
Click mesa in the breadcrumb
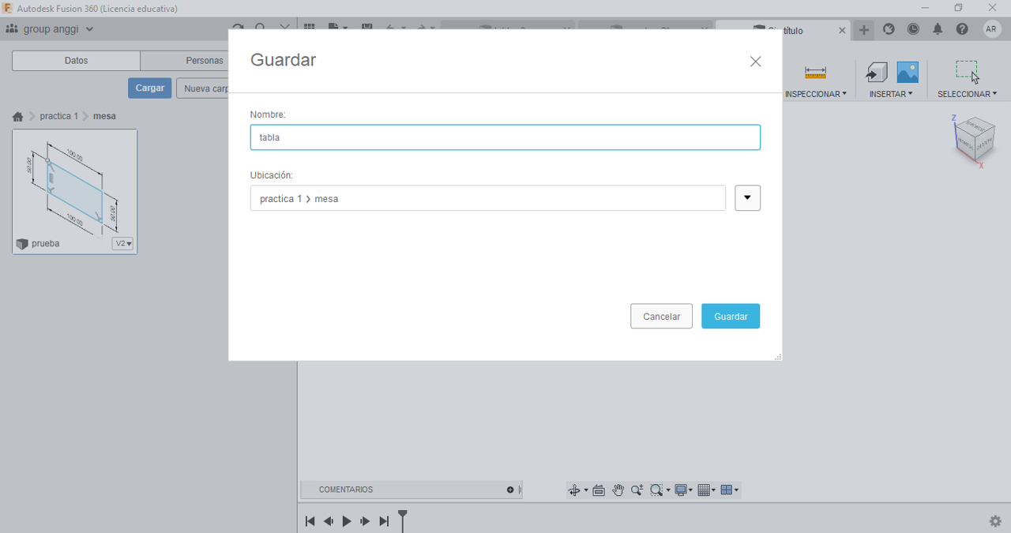click(104, 116)
